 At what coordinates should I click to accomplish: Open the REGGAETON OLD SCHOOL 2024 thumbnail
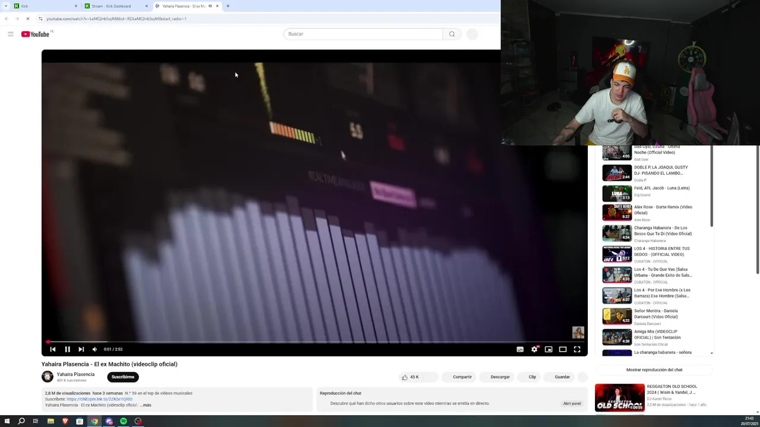point(620,397)
